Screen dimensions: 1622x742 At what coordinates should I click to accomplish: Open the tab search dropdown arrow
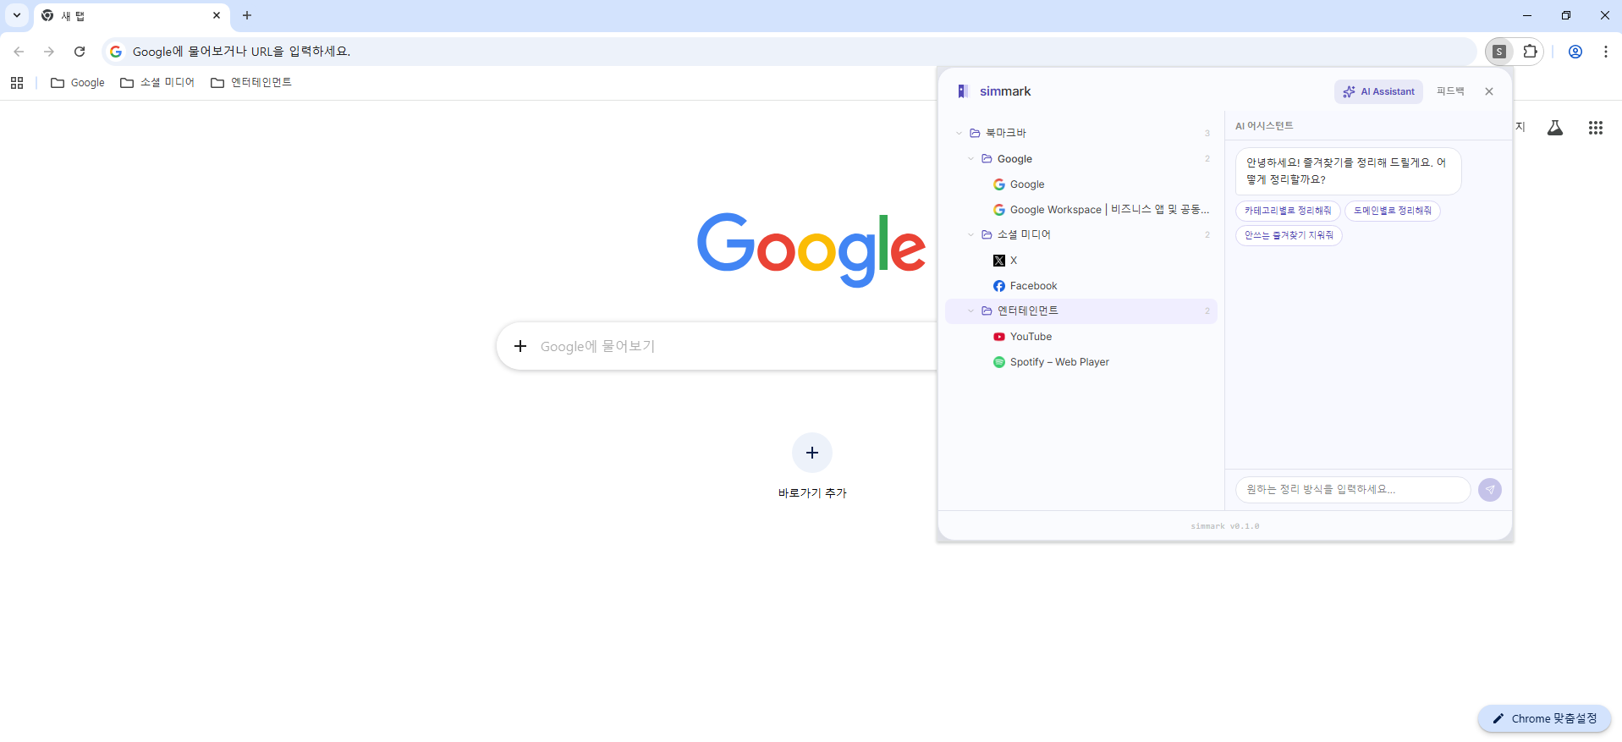pyautogui.click(x=16, y=15)
